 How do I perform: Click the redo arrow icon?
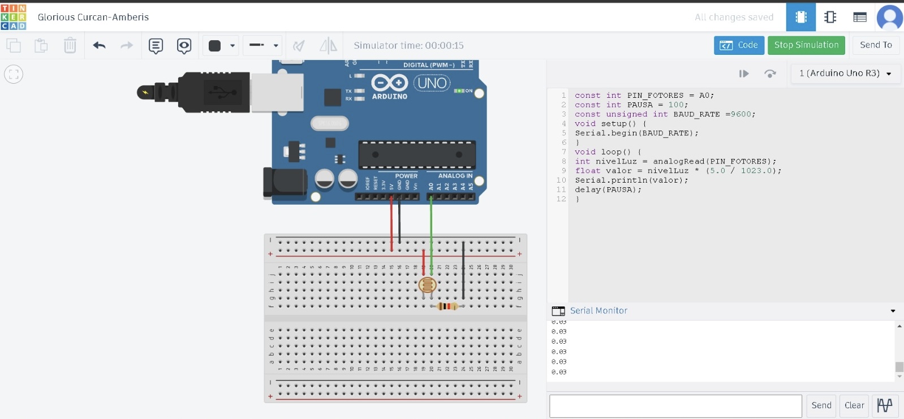coord(127,45)
